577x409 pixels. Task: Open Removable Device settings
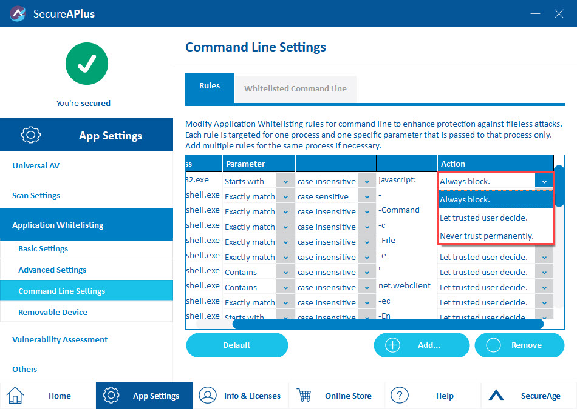point(53,312)
